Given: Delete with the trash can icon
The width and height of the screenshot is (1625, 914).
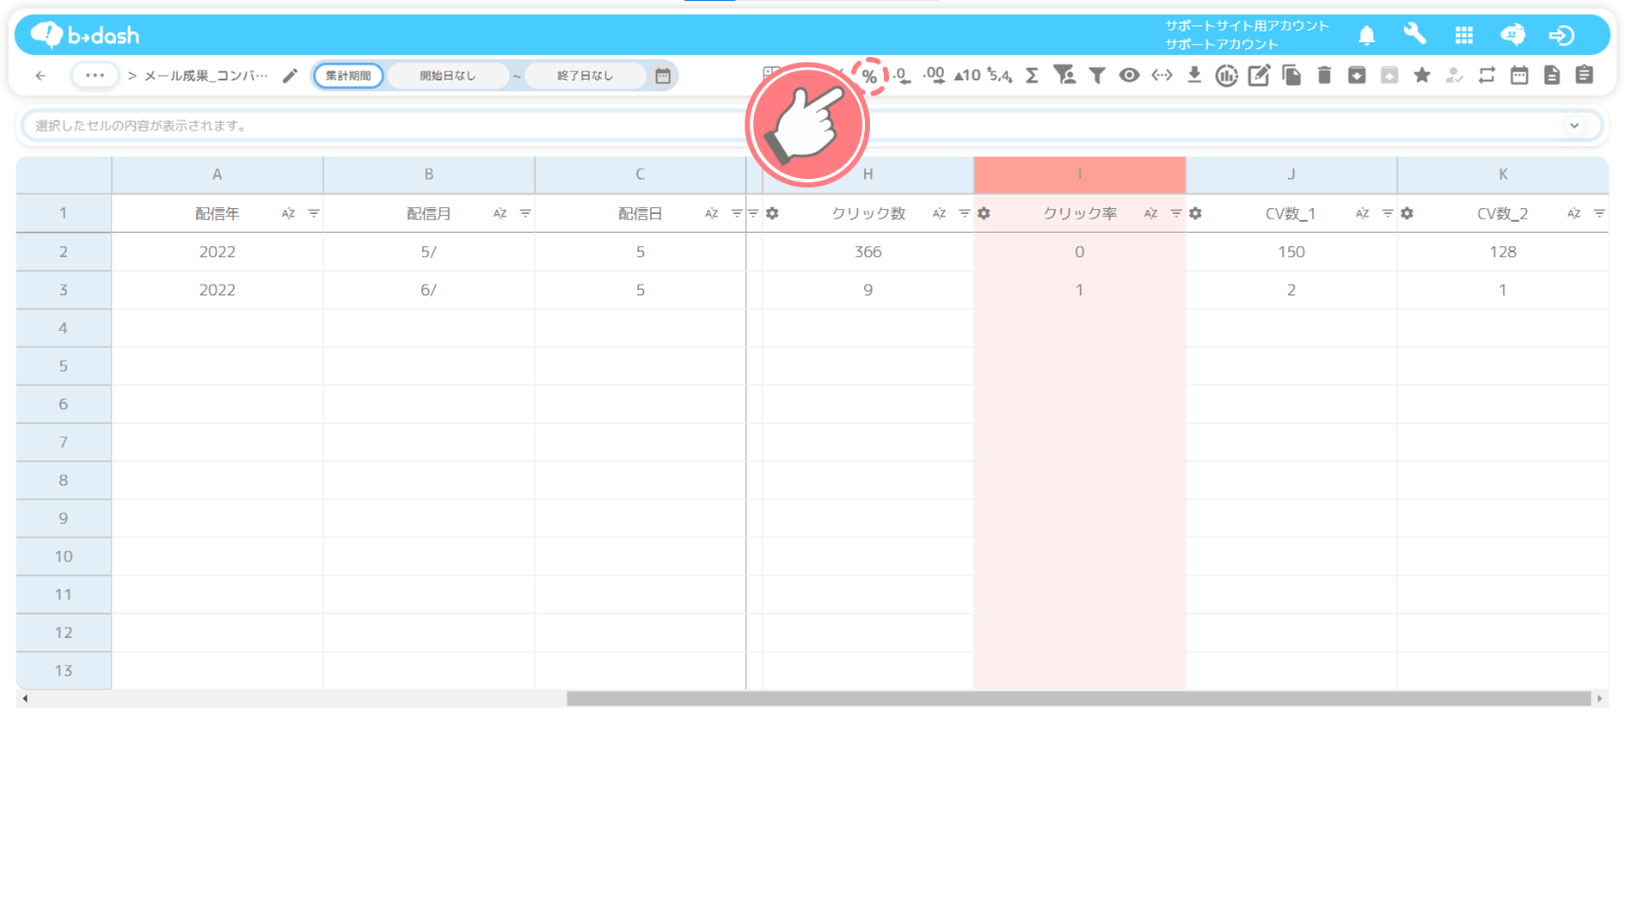Looking at the screenshot, I should 1324,76.
